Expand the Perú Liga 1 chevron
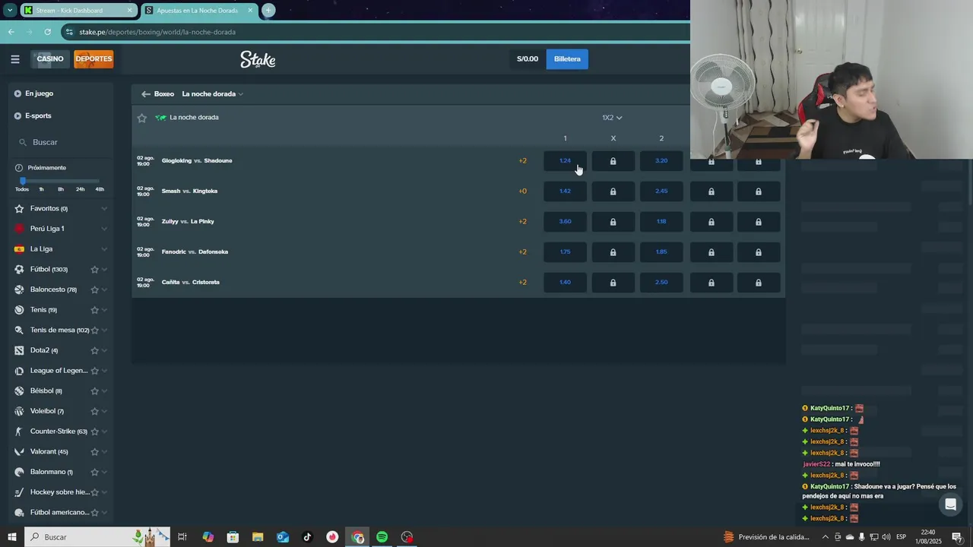The image size is (973, 547). (x=104, y=229)
